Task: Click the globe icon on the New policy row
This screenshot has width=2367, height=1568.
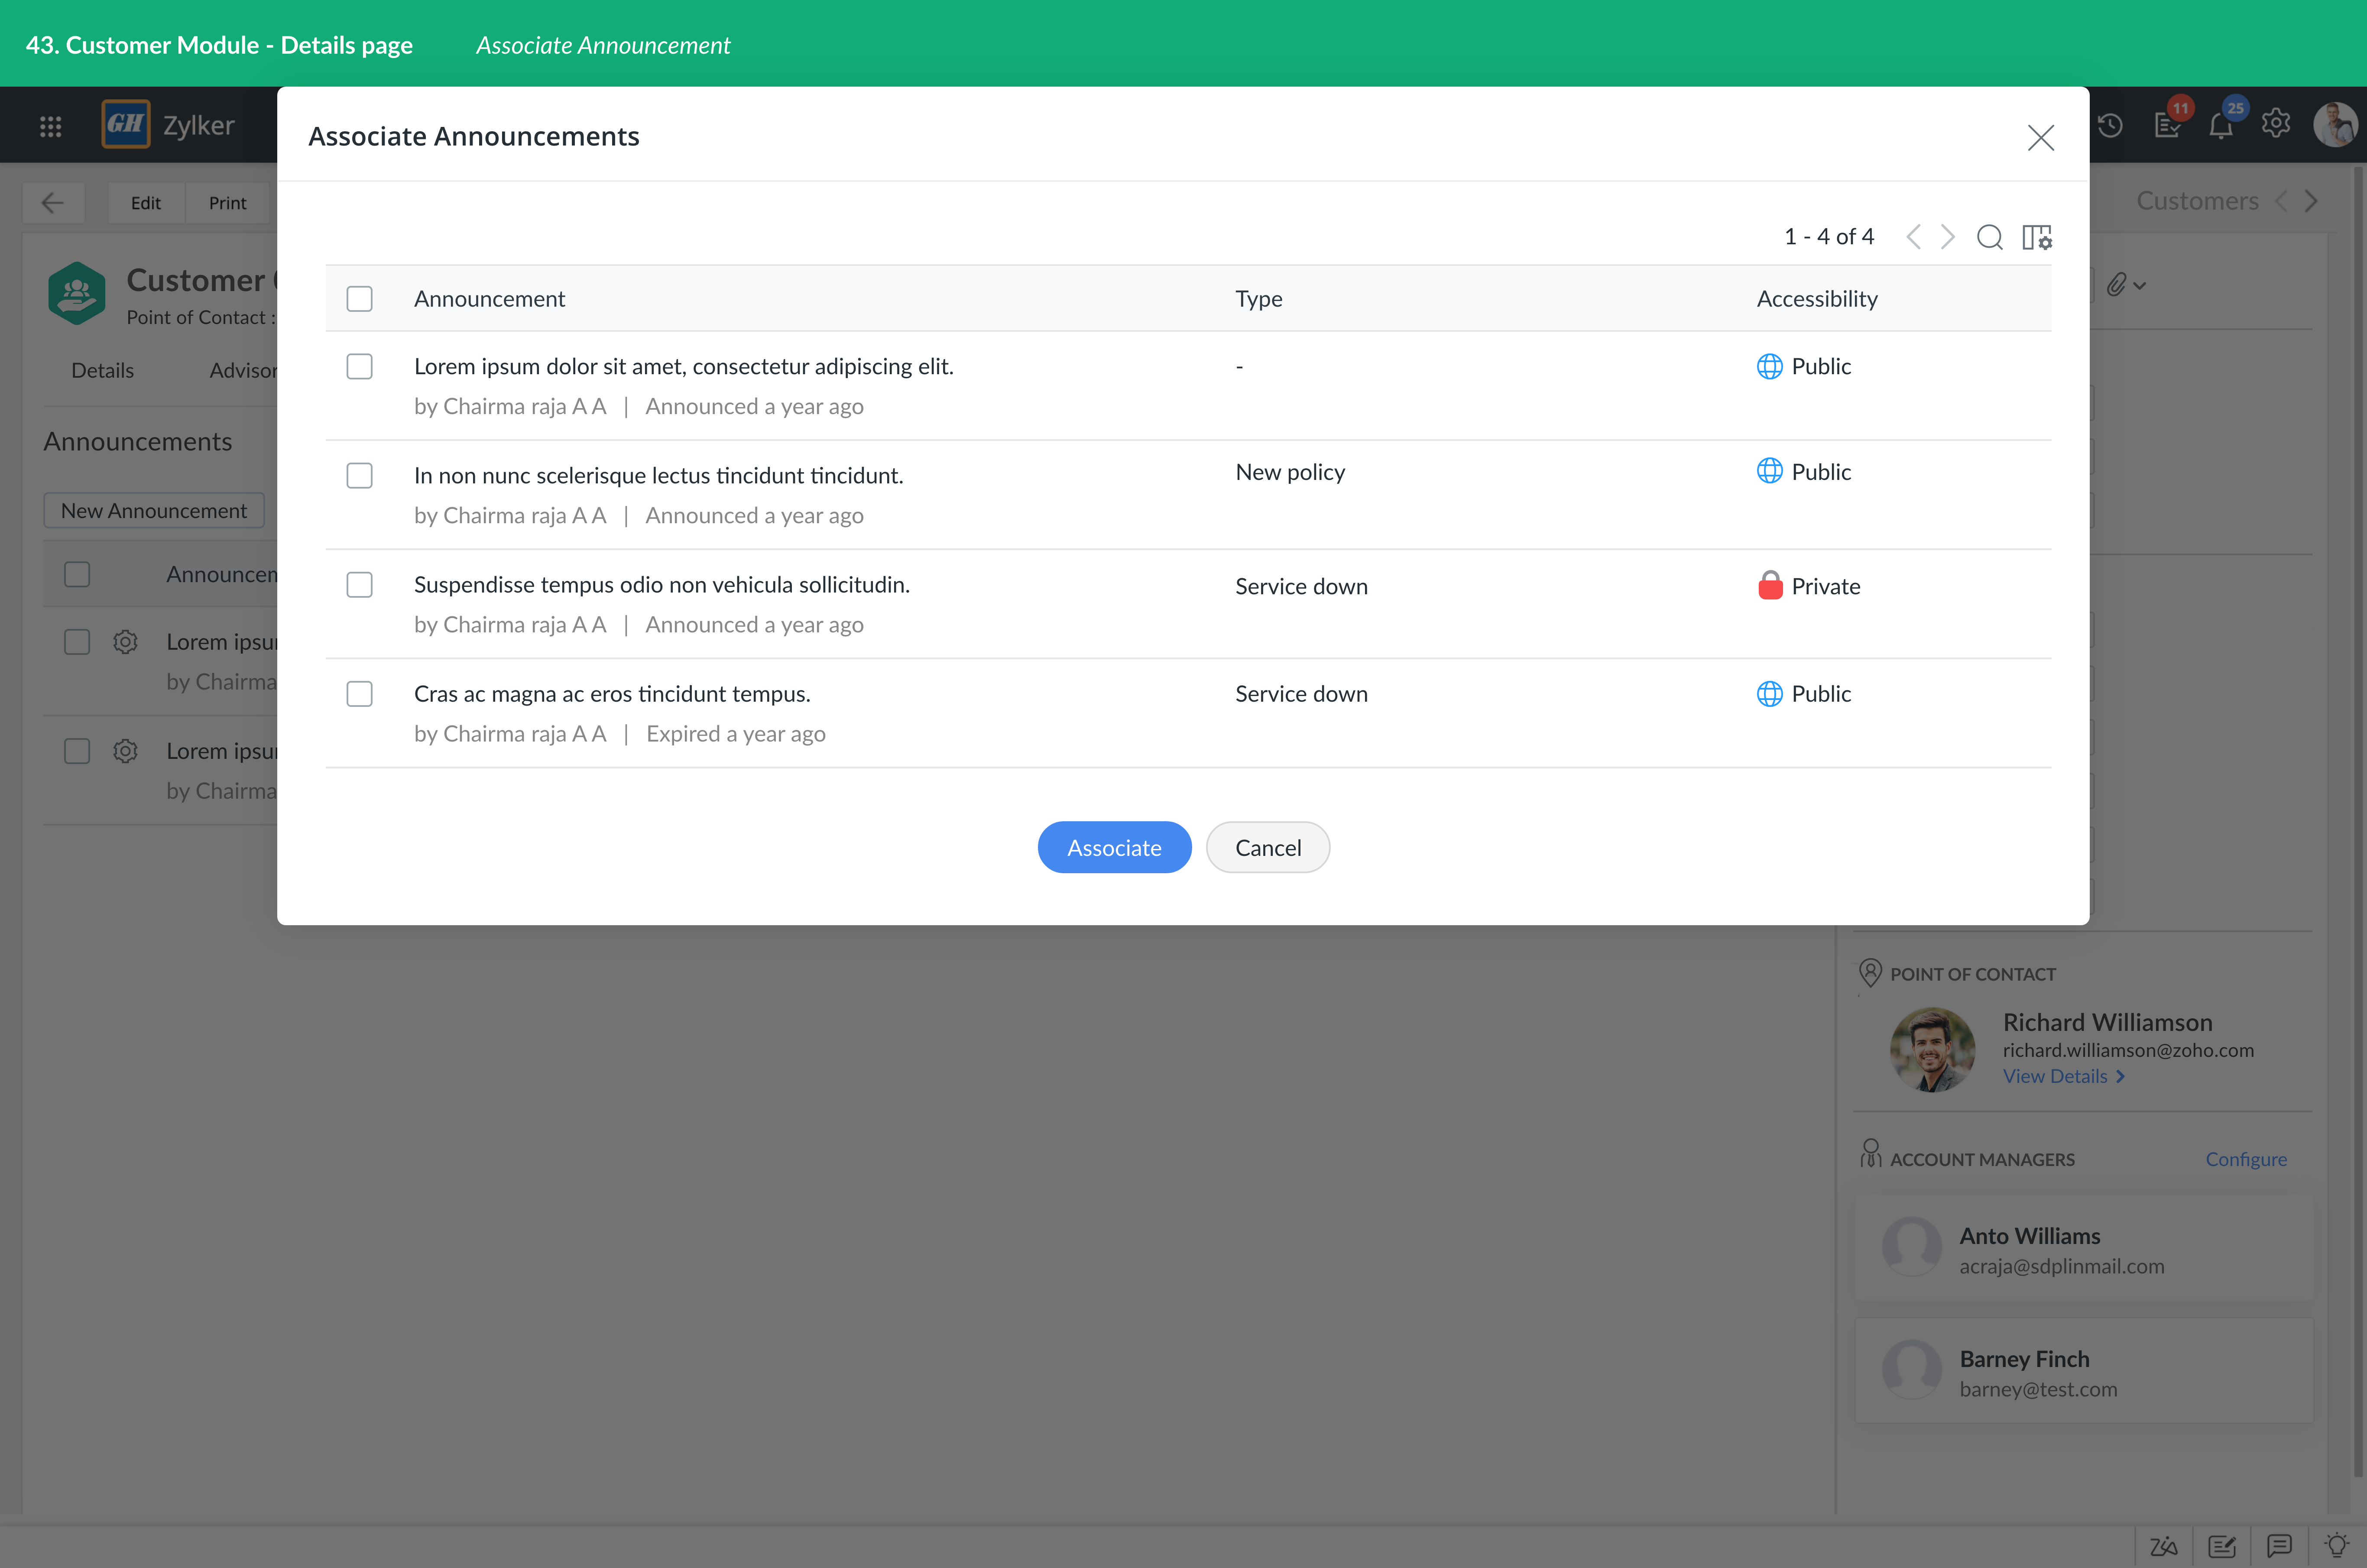Action: (x=1769, y=471)
